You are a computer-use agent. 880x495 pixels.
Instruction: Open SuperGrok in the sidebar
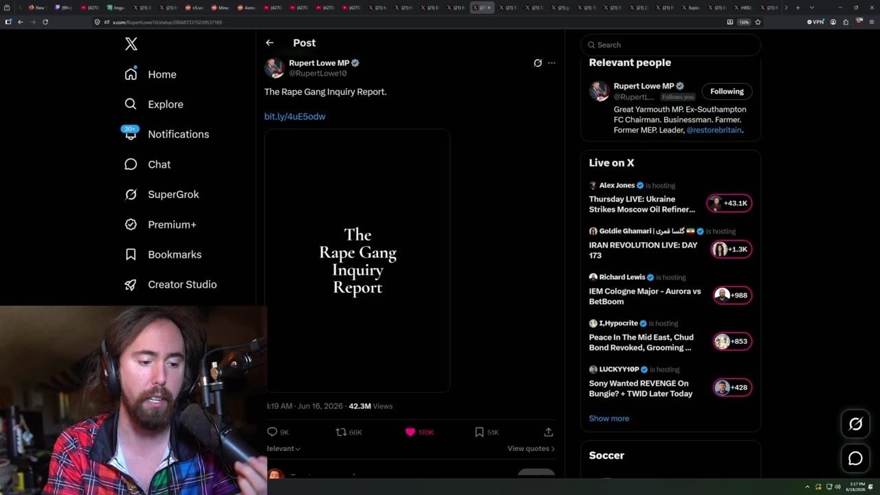162,195
